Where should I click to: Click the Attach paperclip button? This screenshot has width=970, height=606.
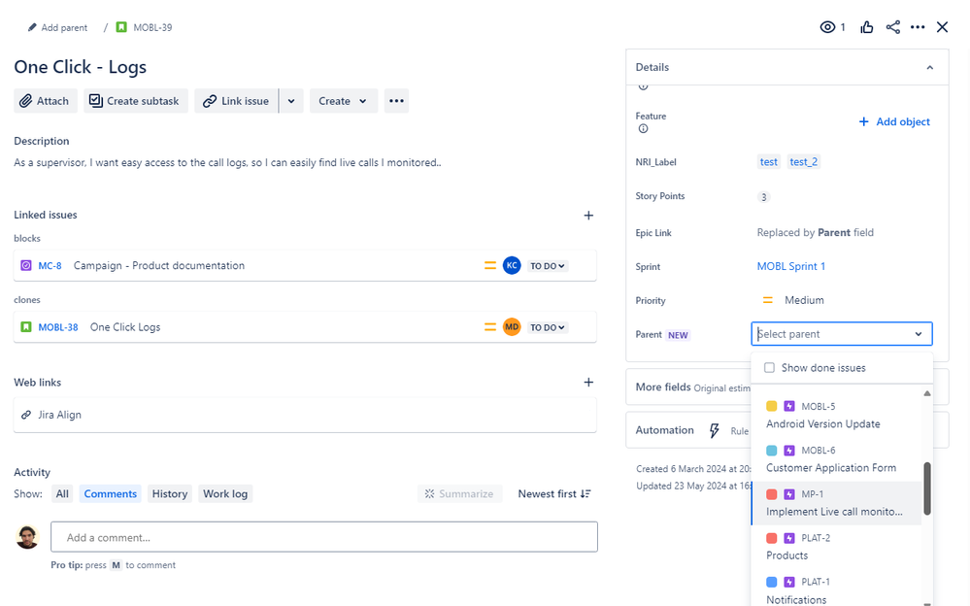(46, 101)
